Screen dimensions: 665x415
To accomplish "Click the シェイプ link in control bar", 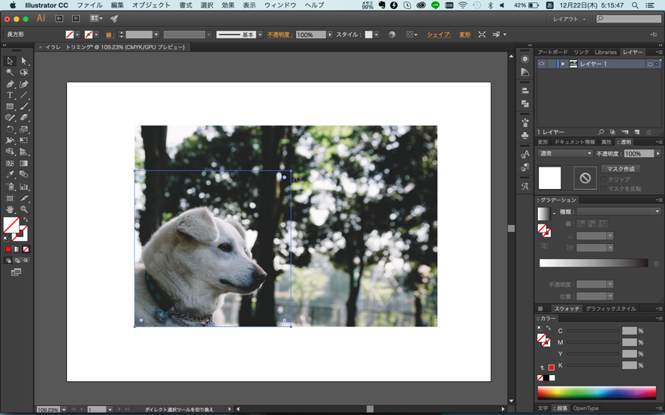I will pyautogui.click(x=439, y=35).
